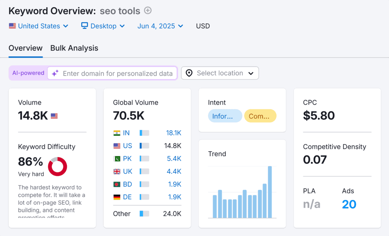Viewport: 389px width, 236px height.
Task: Click the plus icon next to keyword
Action: point(147,11)
